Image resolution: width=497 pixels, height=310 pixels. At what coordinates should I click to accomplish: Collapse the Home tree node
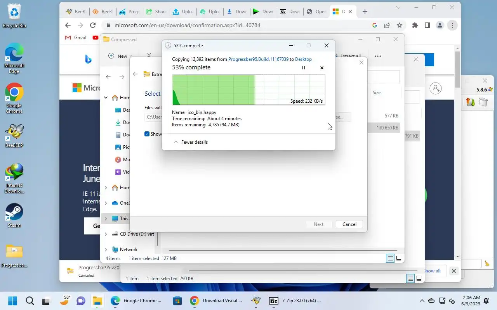[106, 98]
